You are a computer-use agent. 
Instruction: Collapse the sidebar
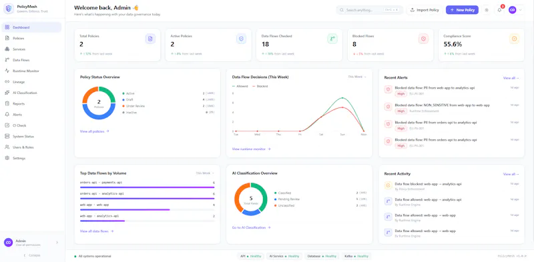click(x=32, y=255)
